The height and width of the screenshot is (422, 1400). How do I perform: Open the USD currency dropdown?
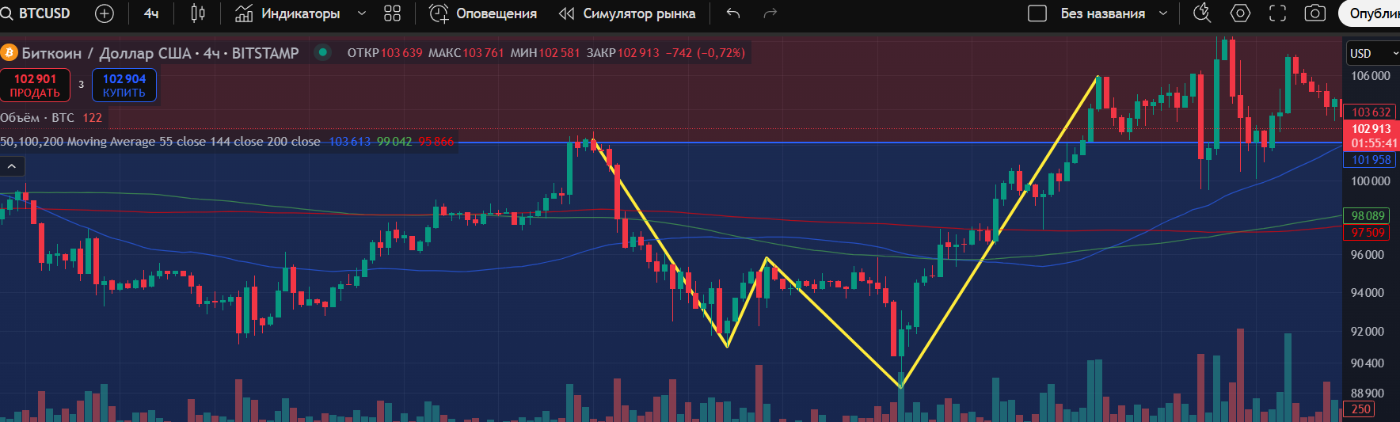click(x=1372, y=53)
